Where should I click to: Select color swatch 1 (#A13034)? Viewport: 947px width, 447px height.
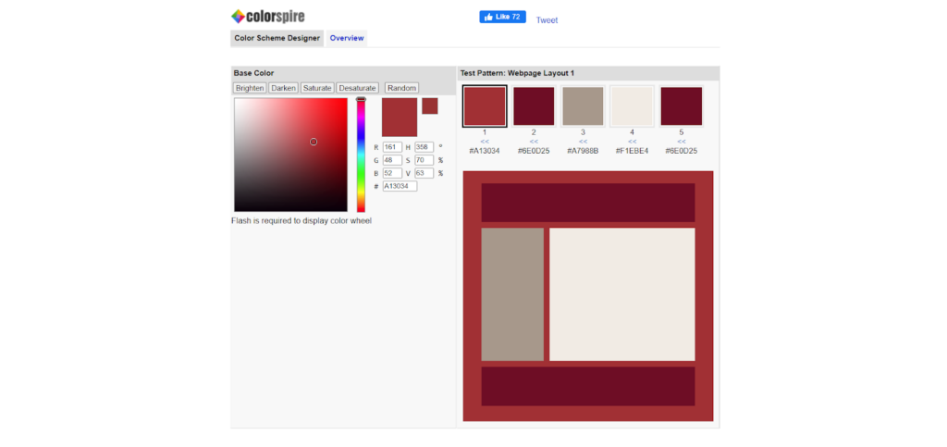tap(485, 106)
